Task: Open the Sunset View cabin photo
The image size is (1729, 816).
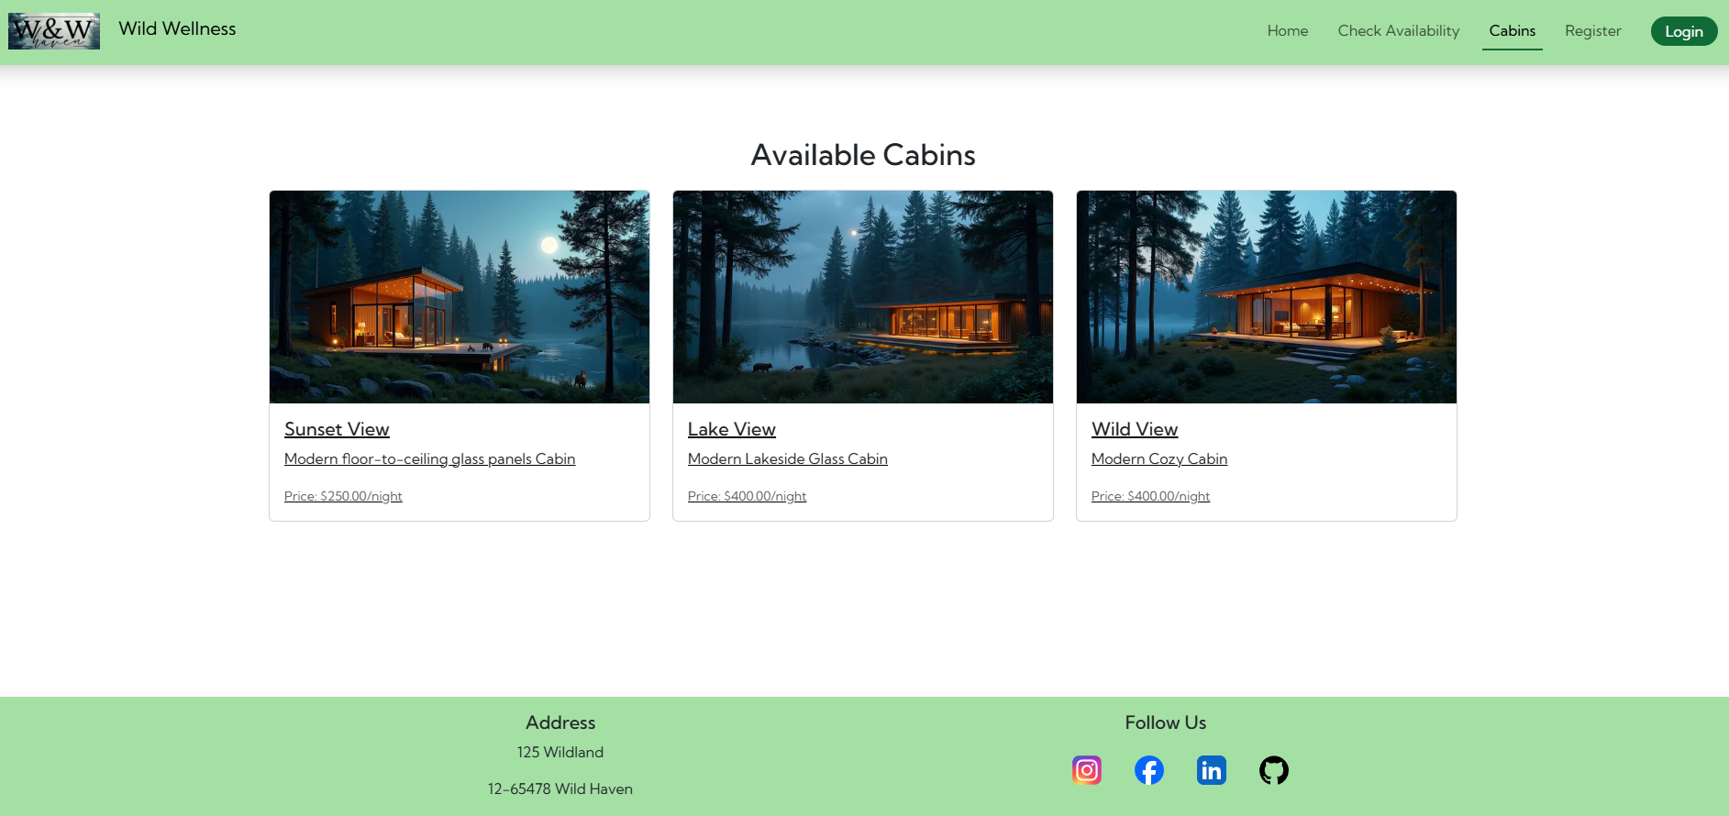Action: tap(460, 297)
